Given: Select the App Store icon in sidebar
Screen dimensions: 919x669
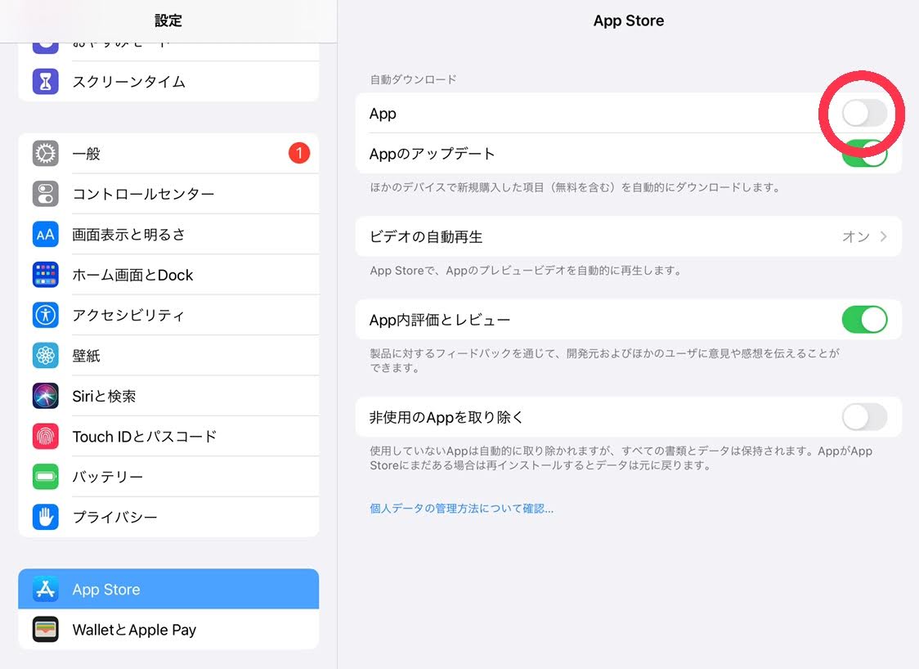Looking at the screenshot, I should 45,589.
